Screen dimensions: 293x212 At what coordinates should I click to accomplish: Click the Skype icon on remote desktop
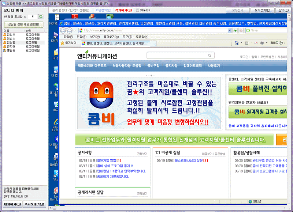56,173
